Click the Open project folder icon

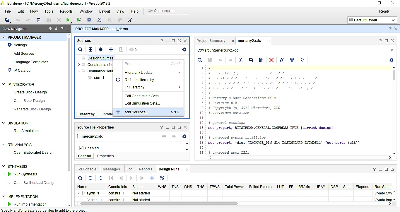pyautogui.click(x=7, y=20)
